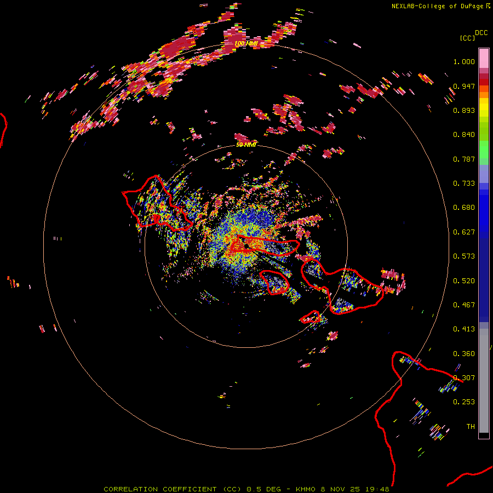Click the 1.000 scale value

point(464,61)
